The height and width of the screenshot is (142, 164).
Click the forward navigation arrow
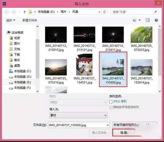[x=14, y=12]
